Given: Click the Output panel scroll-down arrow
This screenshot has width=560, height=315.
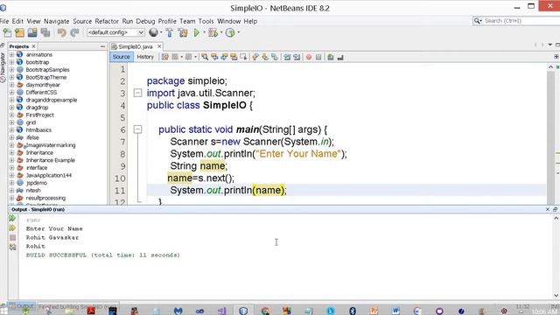Looking at the screenshot, I should coord(556,296).
